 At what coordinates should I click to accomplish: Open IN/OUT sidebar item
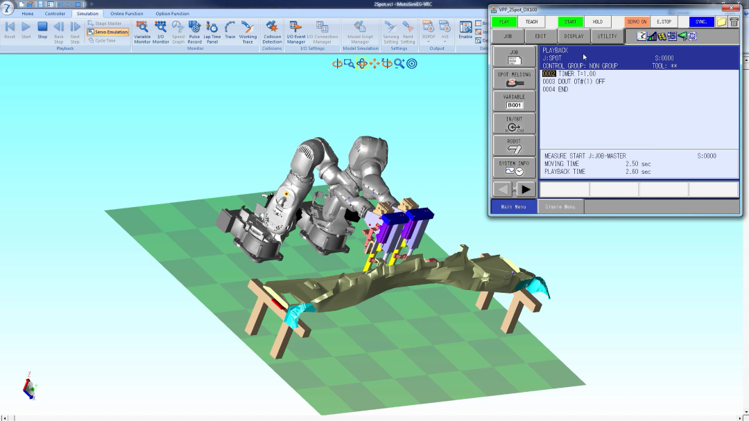pos(514,123)
